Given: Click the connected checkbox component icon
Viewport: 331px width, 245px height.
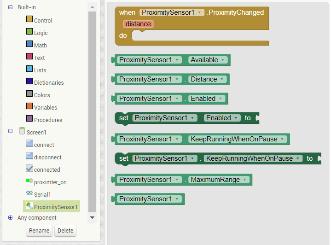Looking at the screenshot, I should [29, 168].
